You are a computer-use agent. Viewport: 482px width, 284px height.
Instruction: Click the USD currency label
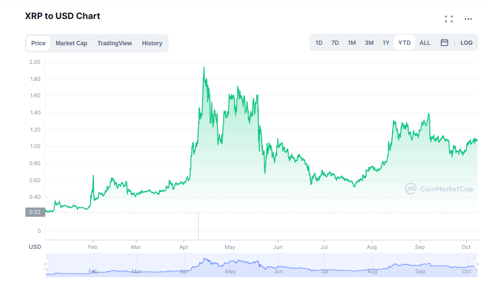(35, 247)
